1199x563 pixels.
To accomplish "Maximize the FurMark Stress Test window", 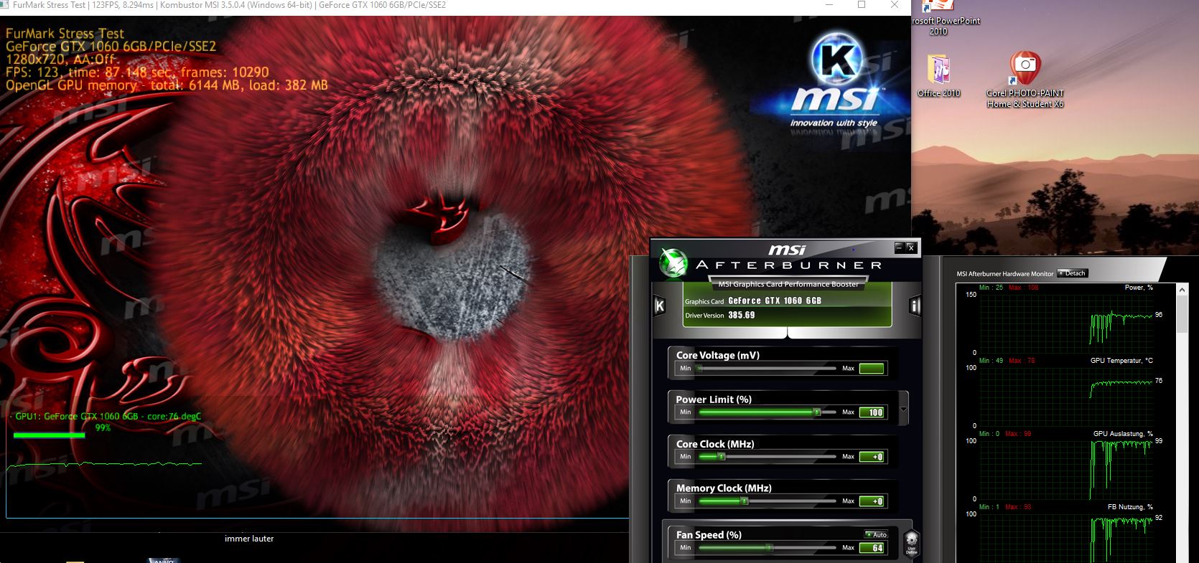I will click(x=862, y=5).
